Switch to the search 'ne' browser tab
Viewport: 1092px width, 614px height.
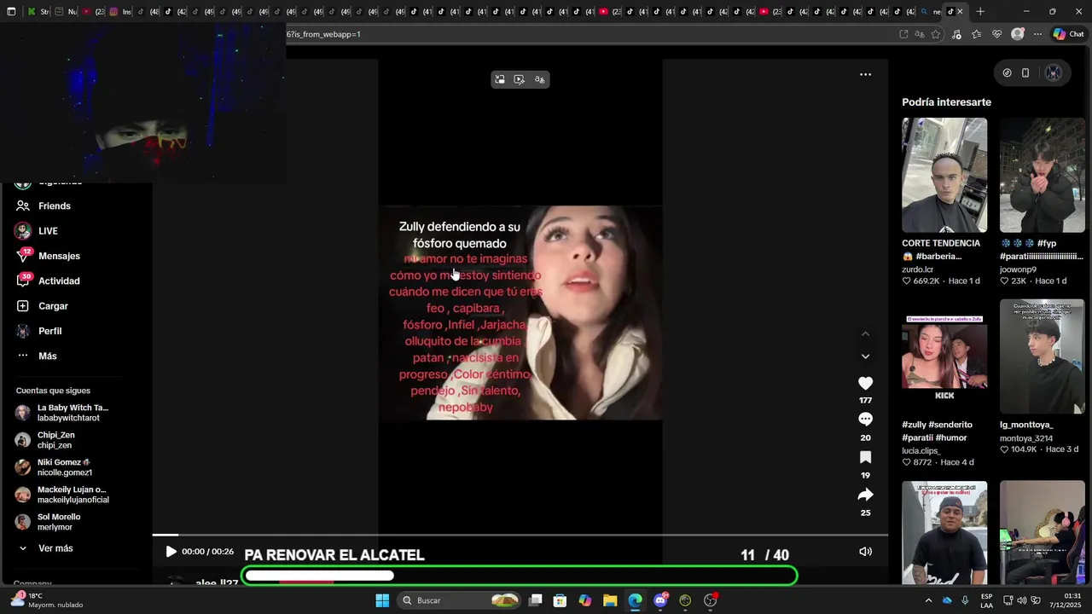coord(931,11)
